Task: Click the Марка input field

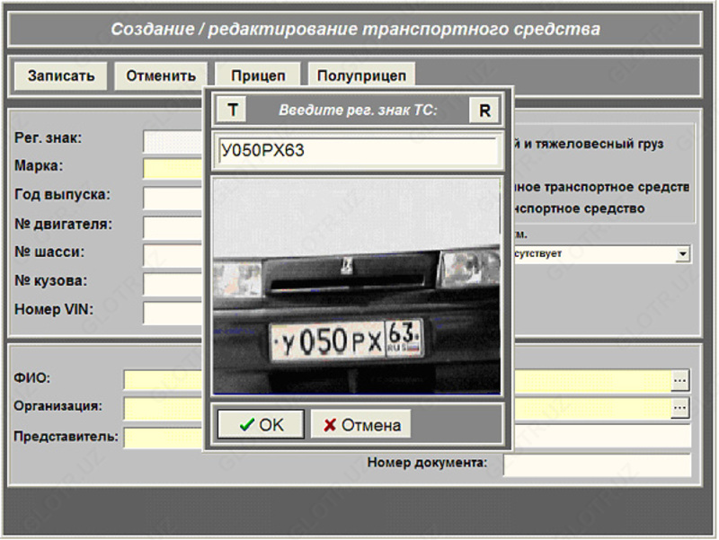Action: [x=173, y=166]
